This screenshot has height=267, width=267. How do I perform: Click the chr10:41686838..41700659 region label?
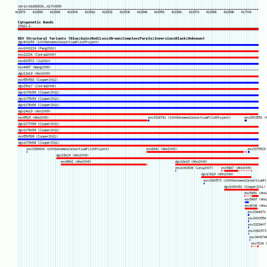pos(40,7)
